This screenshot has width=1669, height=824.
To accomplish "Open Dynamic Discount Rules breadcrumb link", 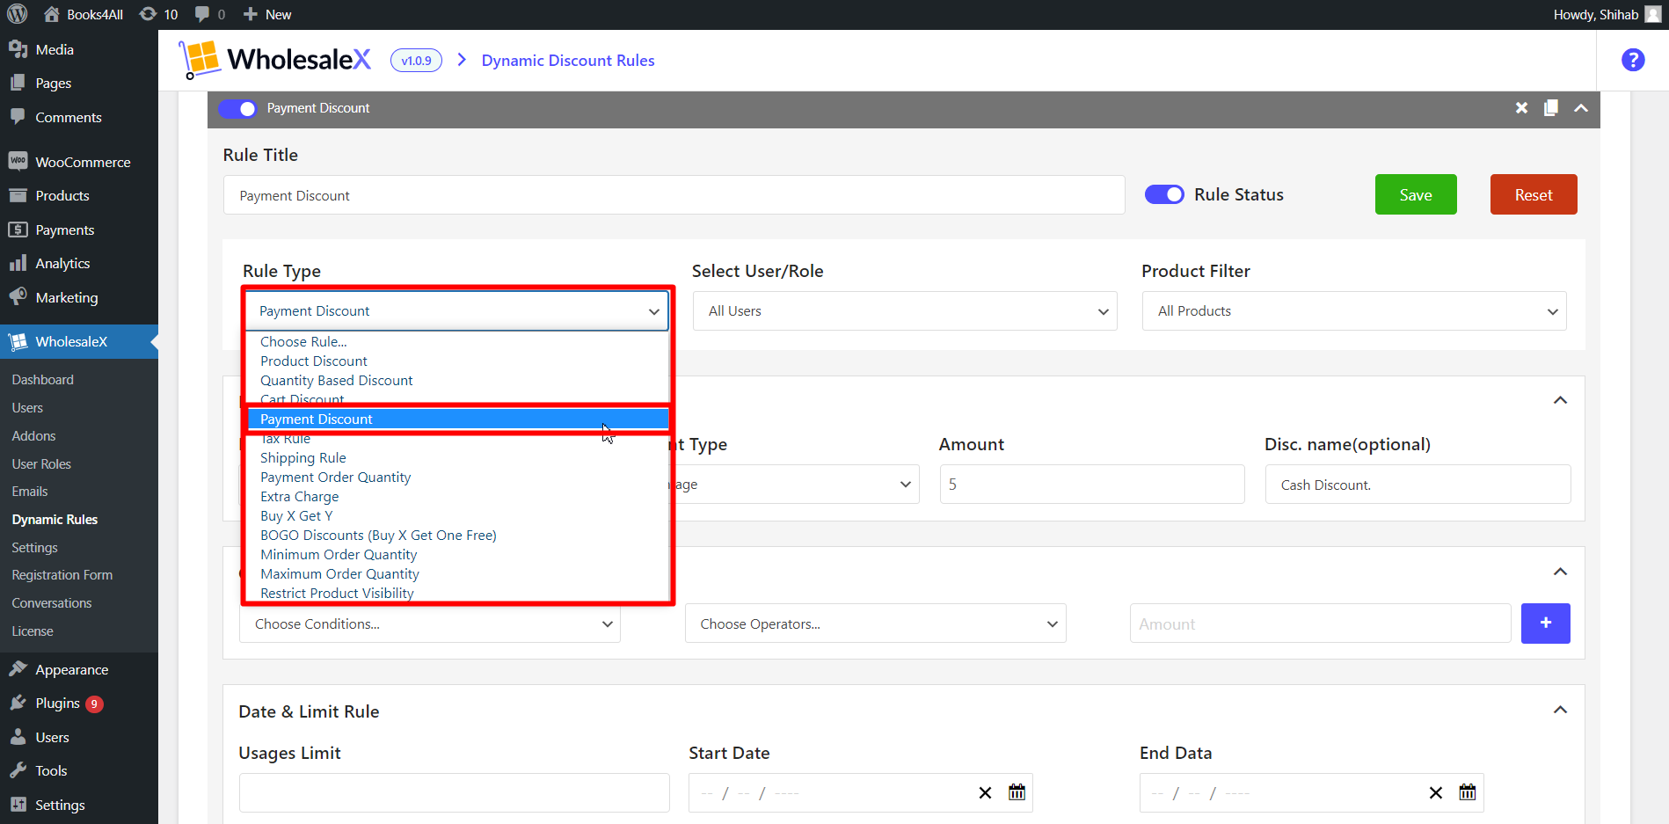I will click(x=568, y=60).
